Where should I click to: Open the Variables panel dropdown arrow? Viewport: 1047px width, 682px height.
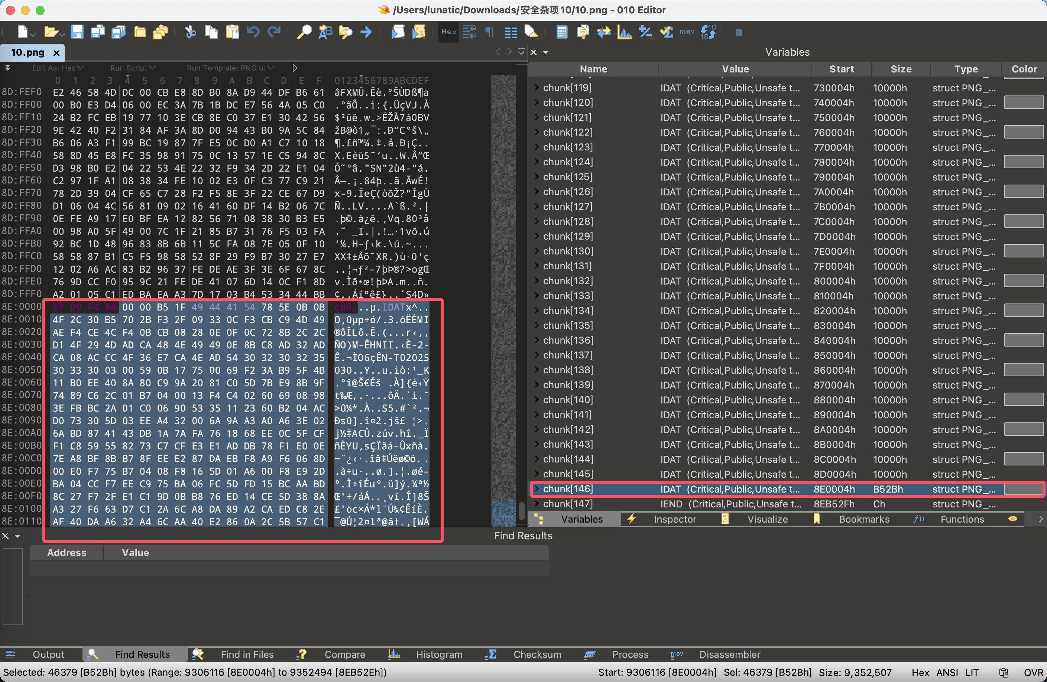click(x=546, y=52)
